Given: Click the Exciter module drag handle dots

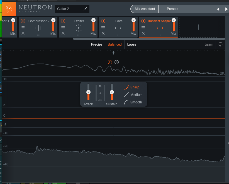Looking at the screenshot, I should (79, 35).
